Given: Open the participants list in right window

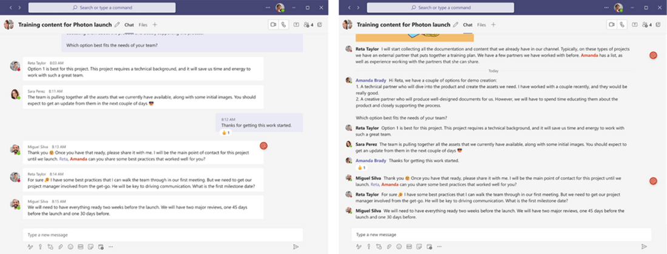Looking at the screenshot, I should tap(647, 25).
